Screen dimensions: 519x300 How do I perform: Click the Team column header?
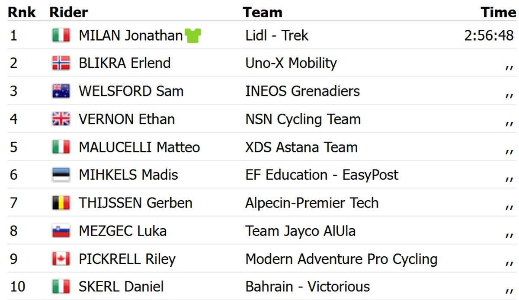pyautogui.click(x=263, y=13)
